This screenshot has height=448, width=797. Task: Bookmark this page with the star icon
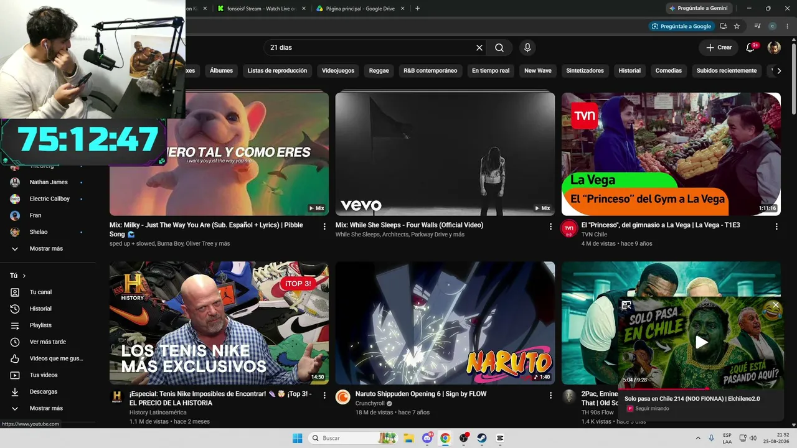pyautogui.click(x=737, y=26)
